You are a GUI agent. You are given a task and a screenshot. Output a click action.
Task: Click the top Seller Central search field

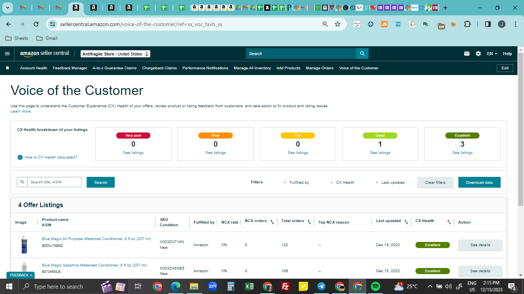301,54
